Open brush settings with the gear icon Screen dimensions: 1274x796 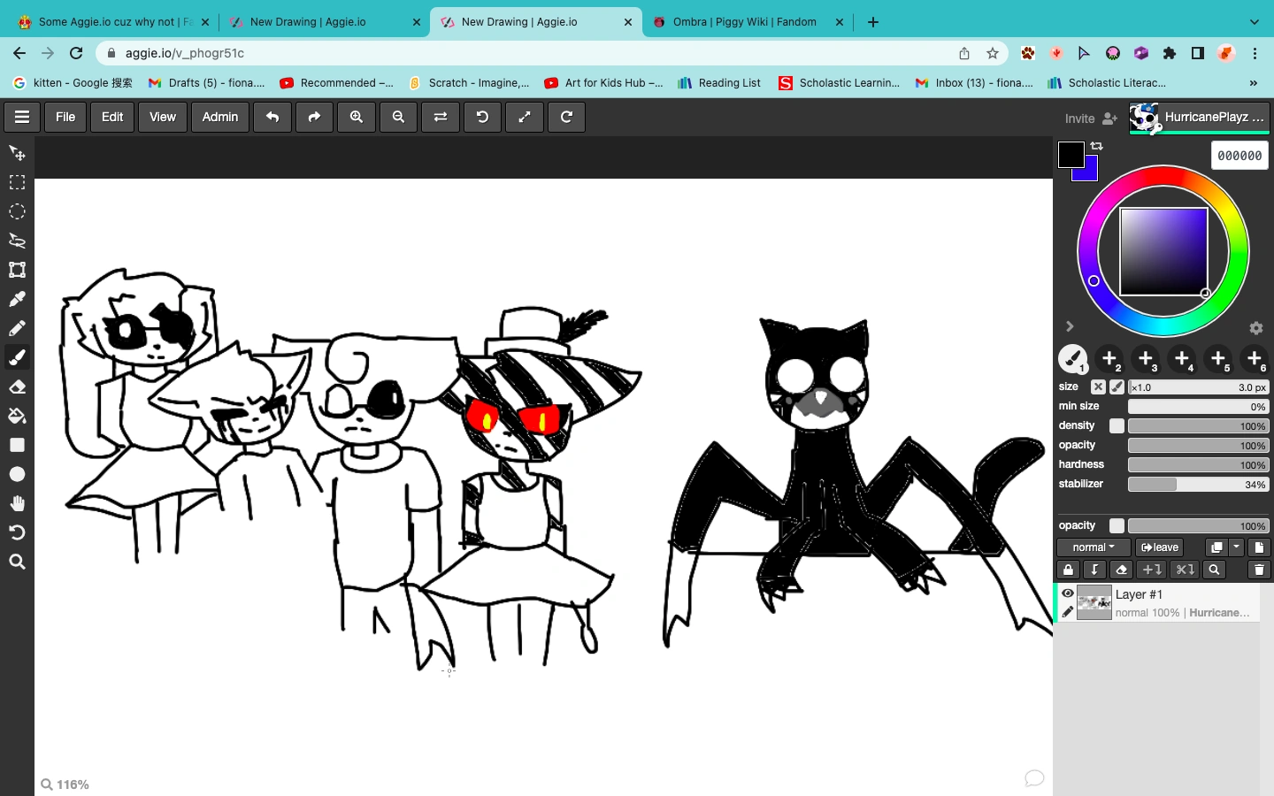pyautogui.click(x=1255, y=327)
